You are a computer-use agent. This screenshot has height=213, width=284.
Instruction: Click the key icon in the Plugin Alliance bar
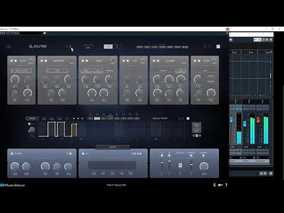tap(220, 185)
